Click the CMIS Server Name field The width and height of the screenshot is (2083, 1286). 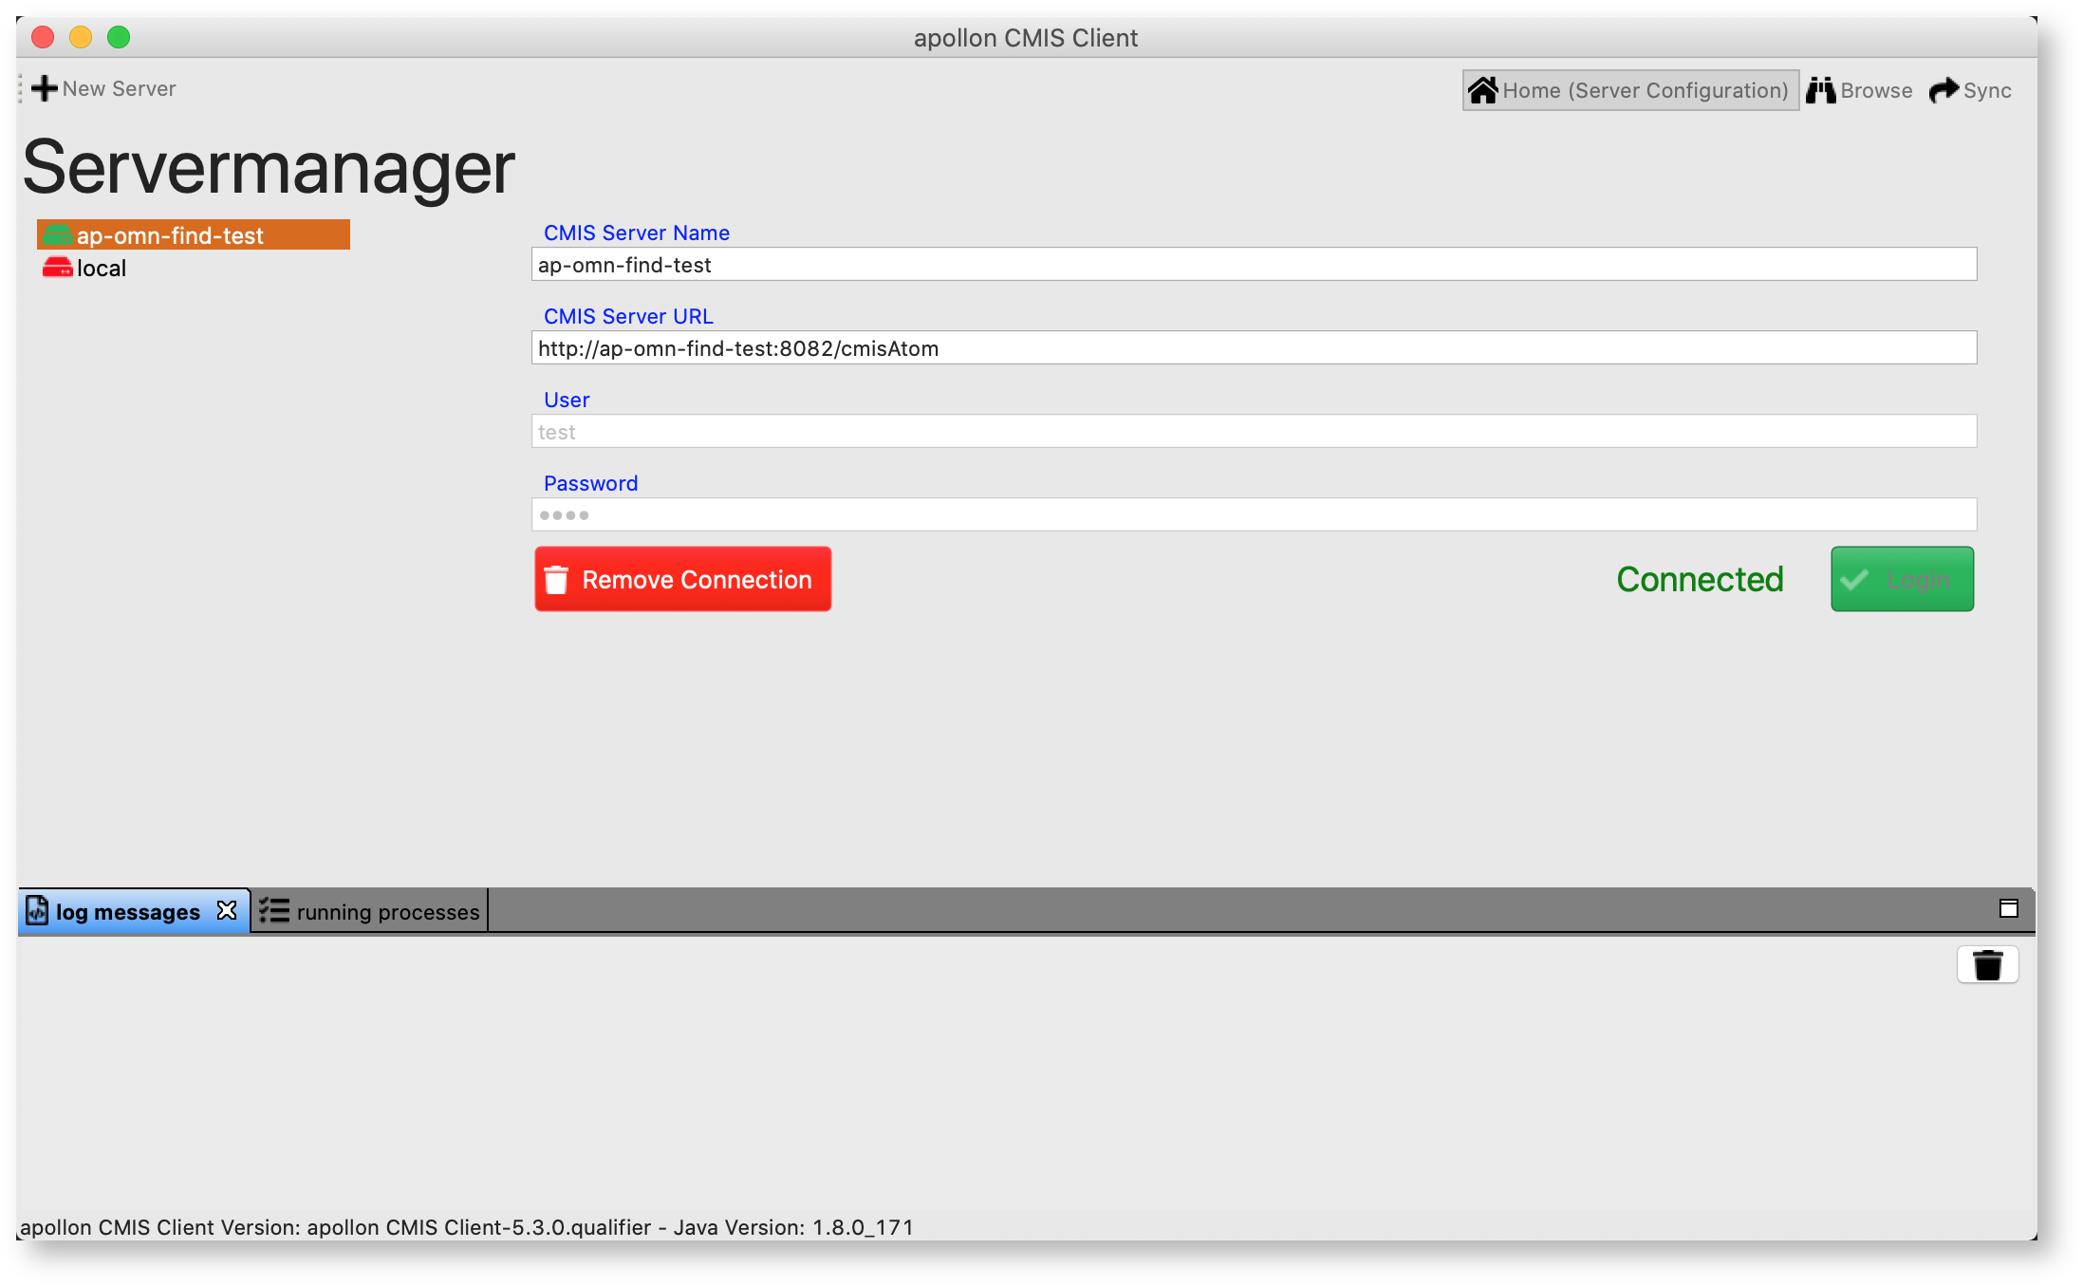pos(1253,265)
